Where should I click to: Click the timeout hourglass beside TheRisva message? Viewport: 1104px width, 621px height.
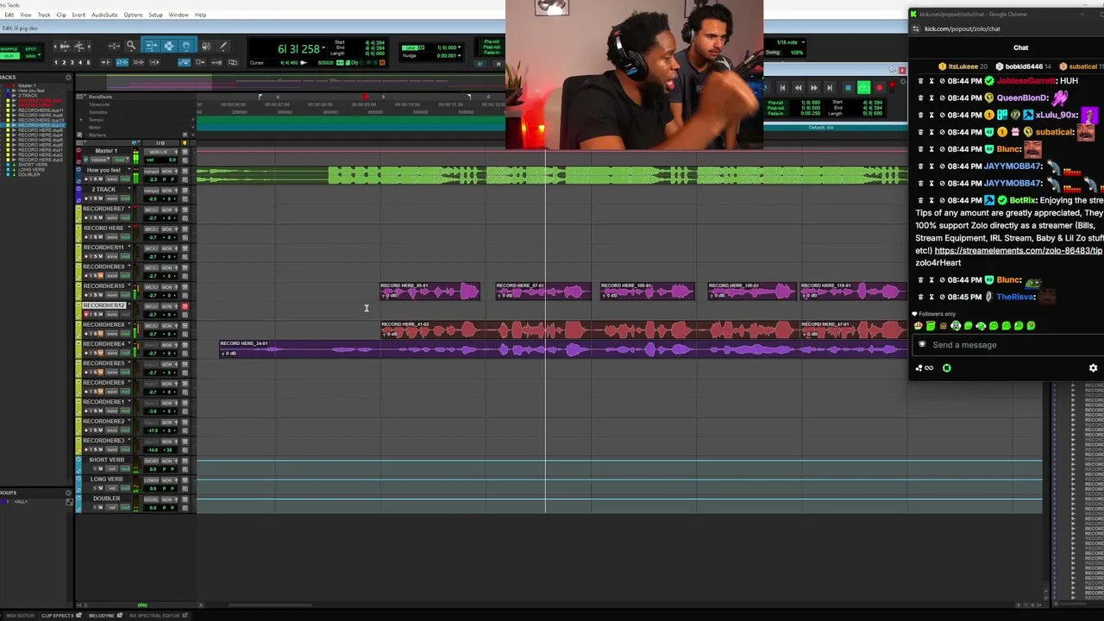click(931, 297)
